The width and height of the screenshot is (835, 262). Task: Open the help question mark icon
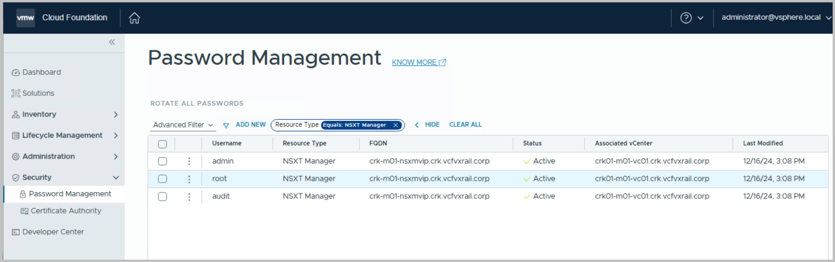click(x=686, y=18)
